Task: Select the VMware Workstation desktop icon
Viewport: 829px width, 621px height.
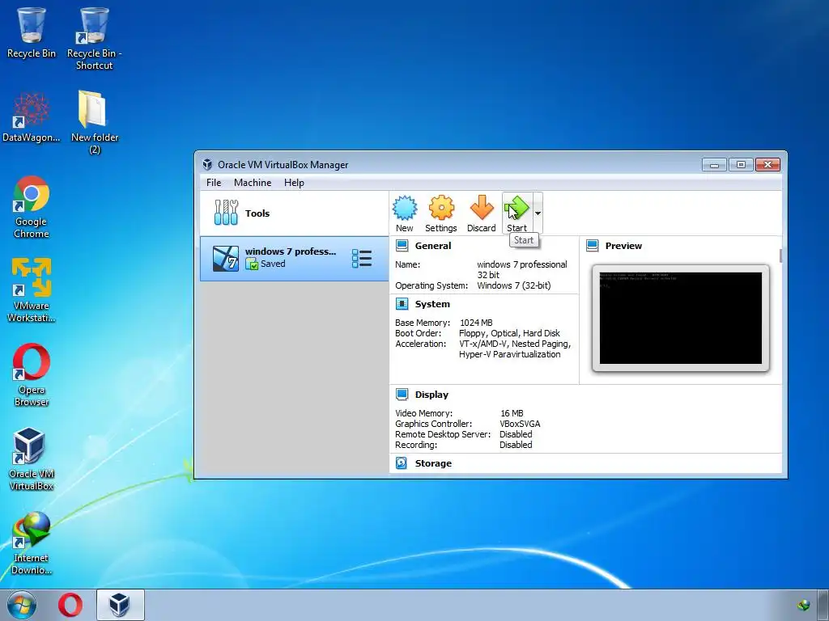Action: click(32, 290)
